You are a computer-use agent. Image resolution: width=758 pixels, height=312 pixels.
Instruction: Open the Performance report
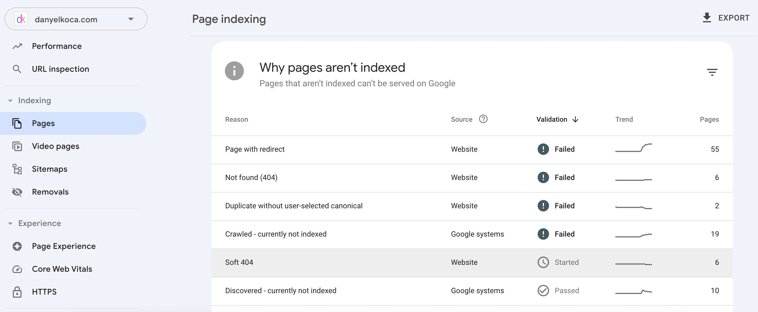[57, 46]
